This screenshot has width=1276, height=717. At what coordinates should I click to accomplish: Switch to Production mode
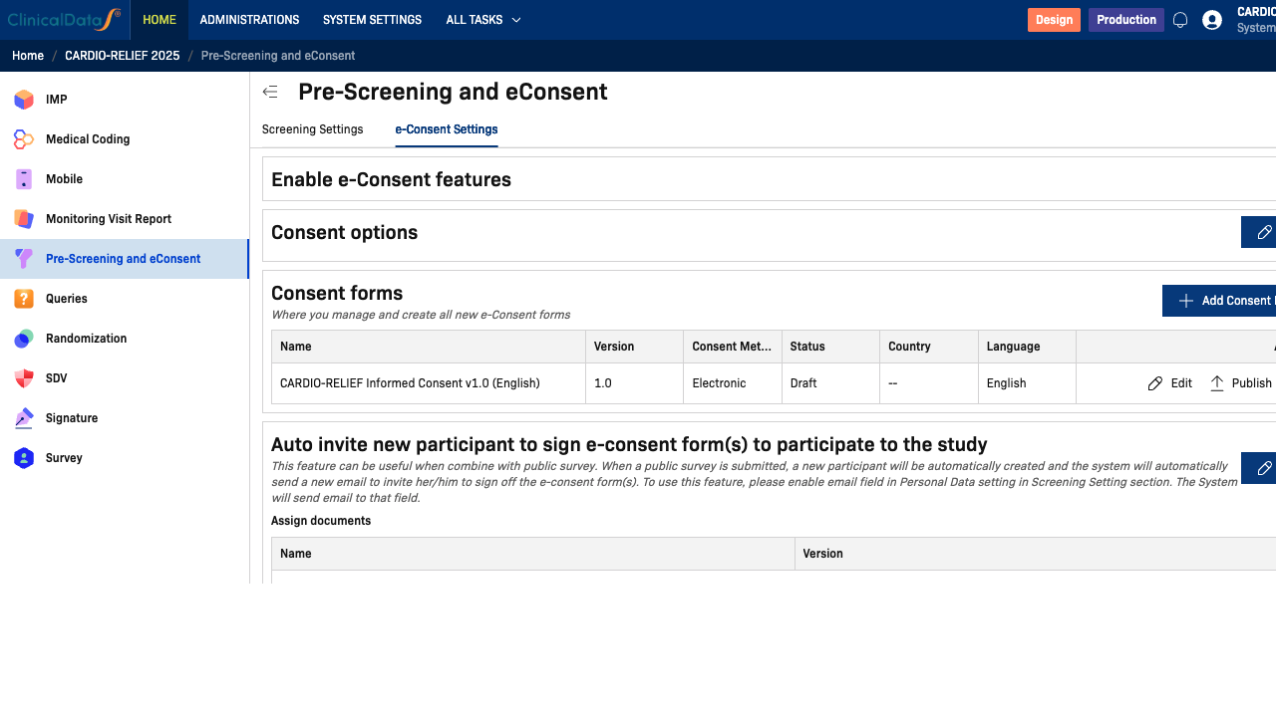(1125, 19)
